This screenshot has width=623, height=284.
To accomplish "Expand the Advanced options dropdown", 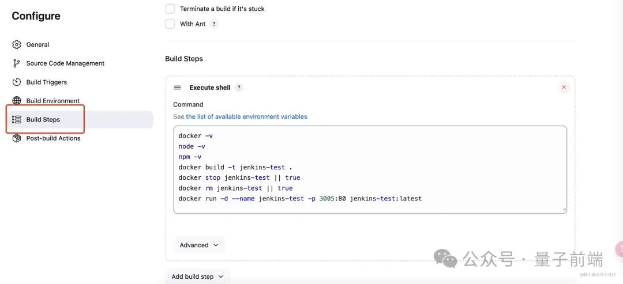I will tap(199, 245).
